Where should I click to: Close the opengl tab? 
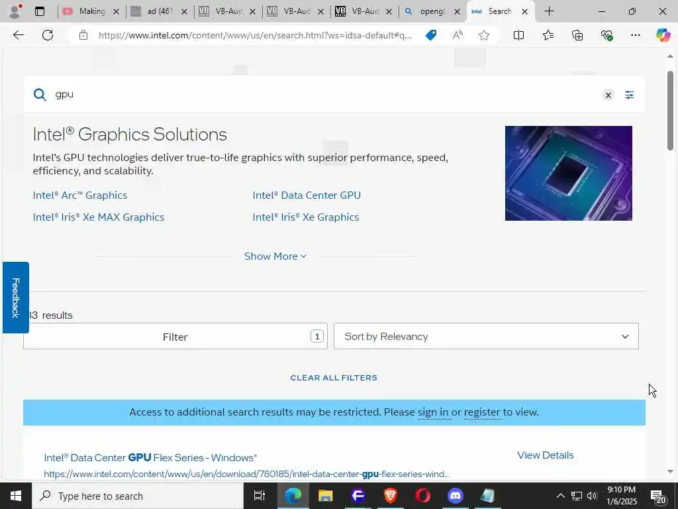tap(457, 12)
